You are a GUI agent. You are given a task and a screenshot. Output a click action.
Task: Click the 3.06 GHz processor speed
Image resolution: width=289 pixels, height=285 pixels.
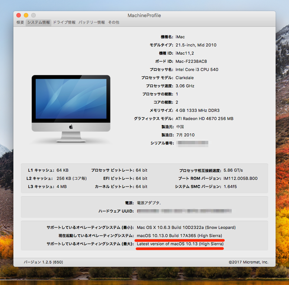(x=185, y=86)
